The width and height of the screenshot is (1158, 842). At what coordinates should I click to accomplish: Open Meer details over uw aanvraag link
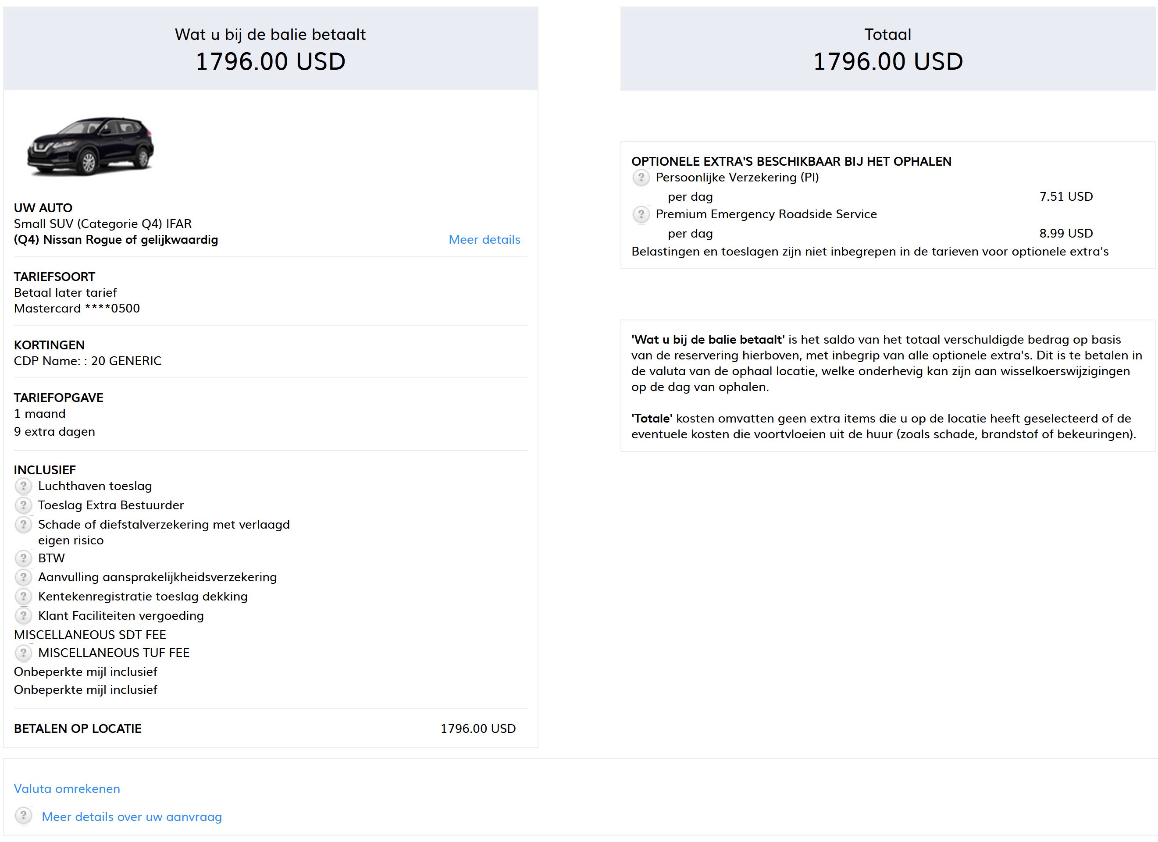coord(132,817)
